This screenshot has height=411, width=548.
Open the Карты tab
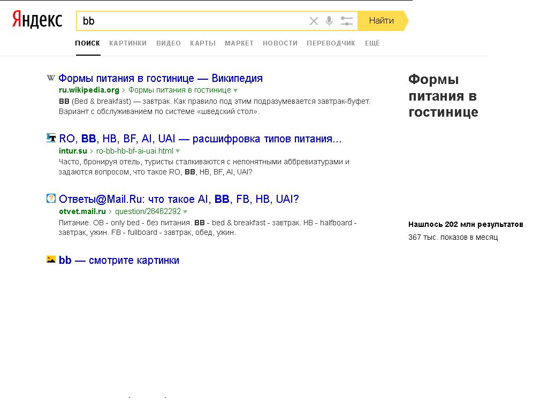pos(203,43)
